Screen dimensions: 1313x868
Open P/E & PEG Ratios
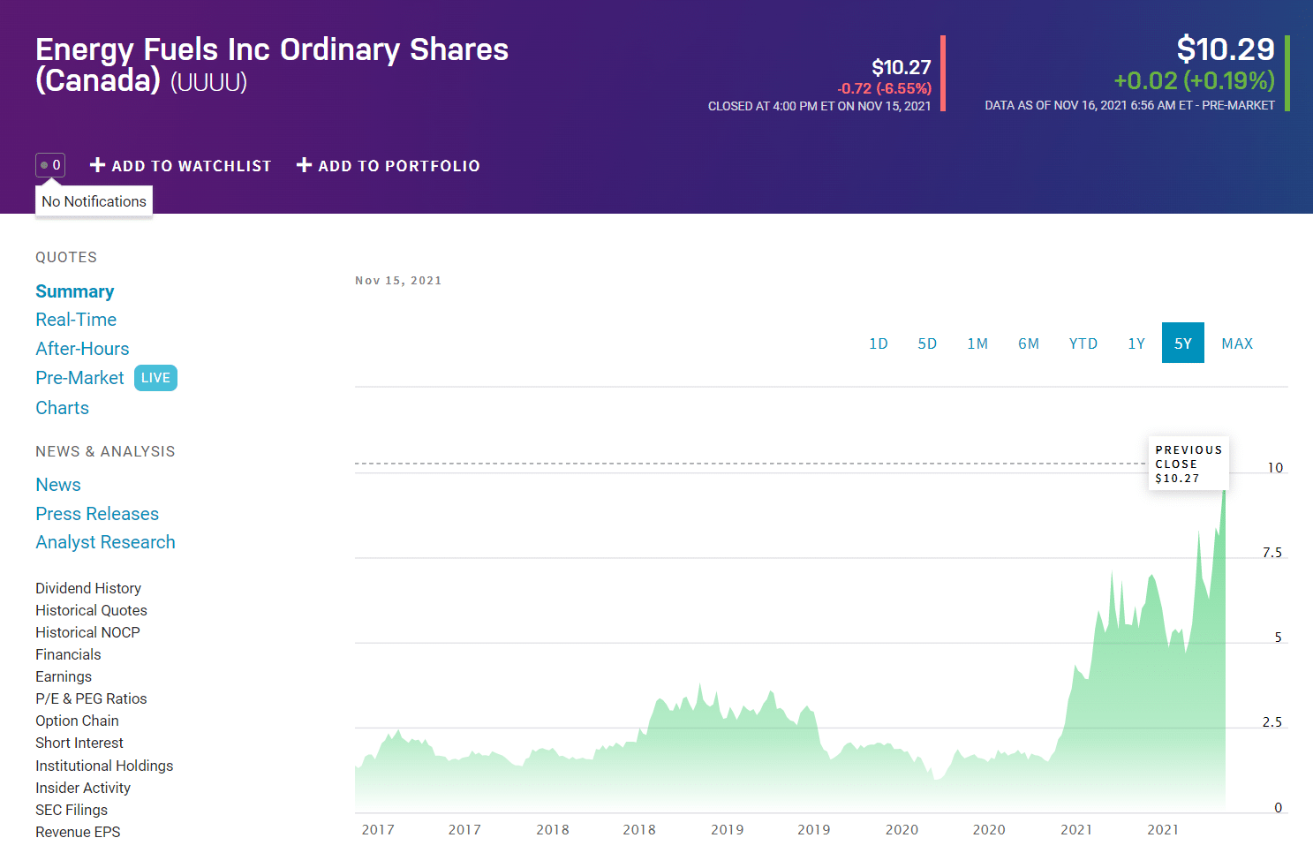[91, 698]
